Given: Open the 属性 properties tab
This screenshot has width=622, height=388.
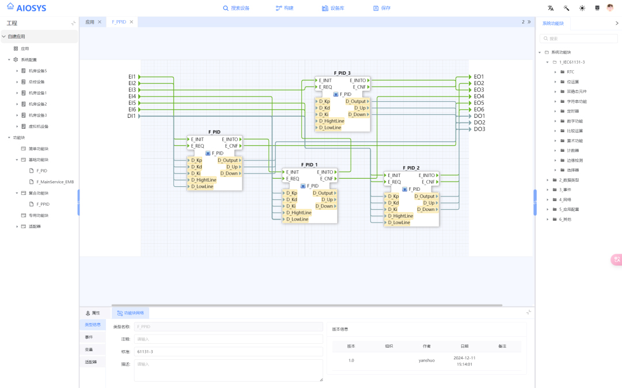Looking at the screenshot, I should pos(93,313).
